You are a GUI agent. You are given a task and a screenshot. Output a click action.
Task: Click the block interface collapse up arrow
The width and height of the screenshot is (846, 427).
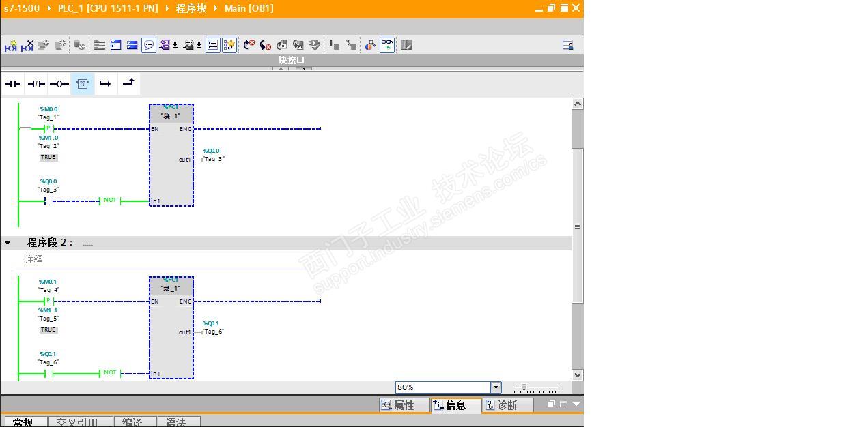pyautogui.click(x=282, y=68)
